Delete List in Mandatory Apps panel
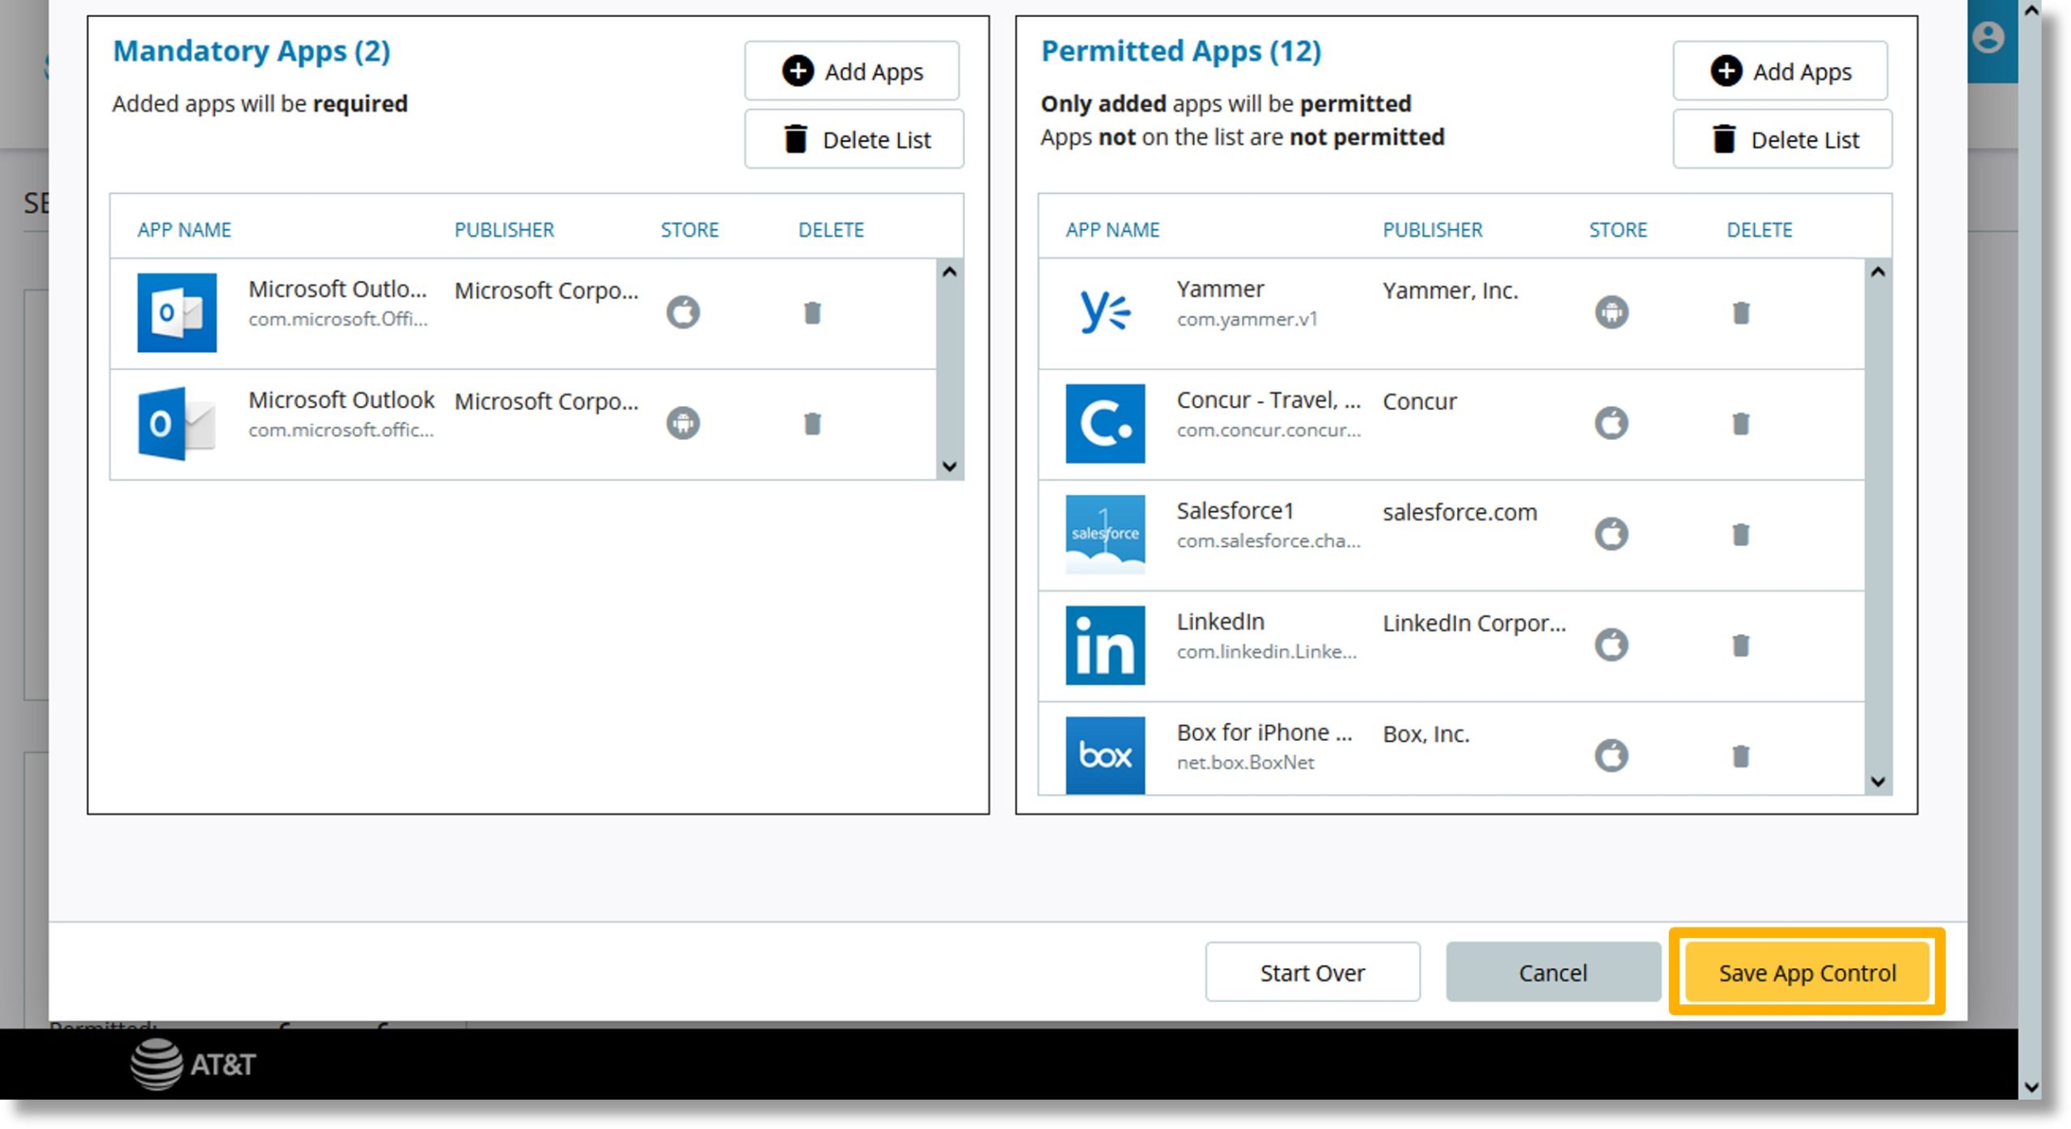 click(x=854, y=139)
